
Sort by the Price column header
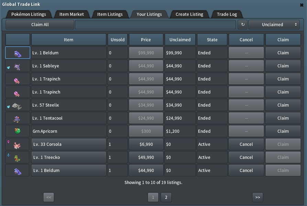[x=146, y=40]
